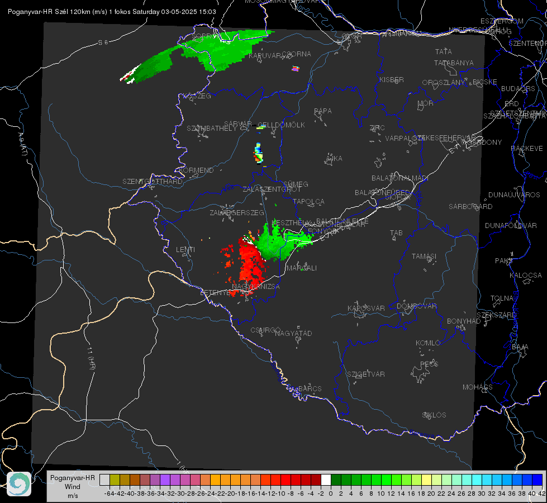Pick the light gray first legend swatch
Screen dimensions: 547x503
point(104,480)
